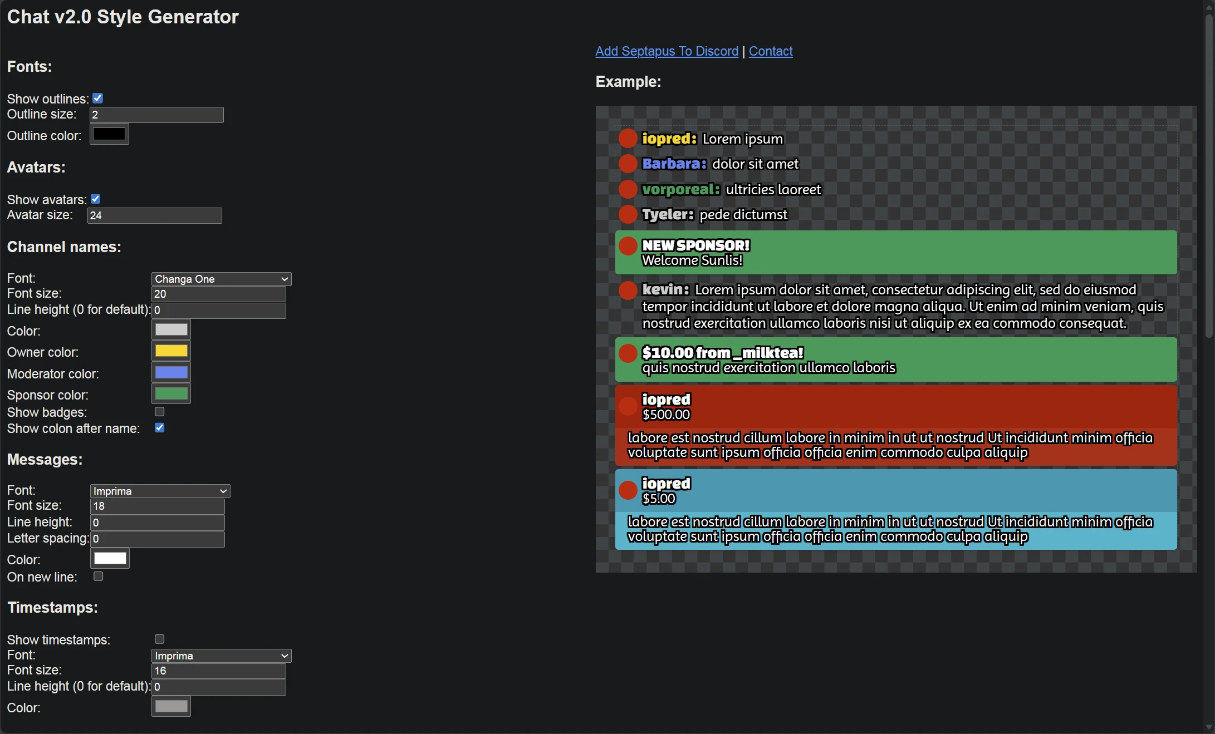Uncheck Show avatars

(x=96, y=198)
